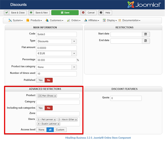This screenshot has height=141, width=165.
Task: Select Access level None
Action: click(41, 130)
